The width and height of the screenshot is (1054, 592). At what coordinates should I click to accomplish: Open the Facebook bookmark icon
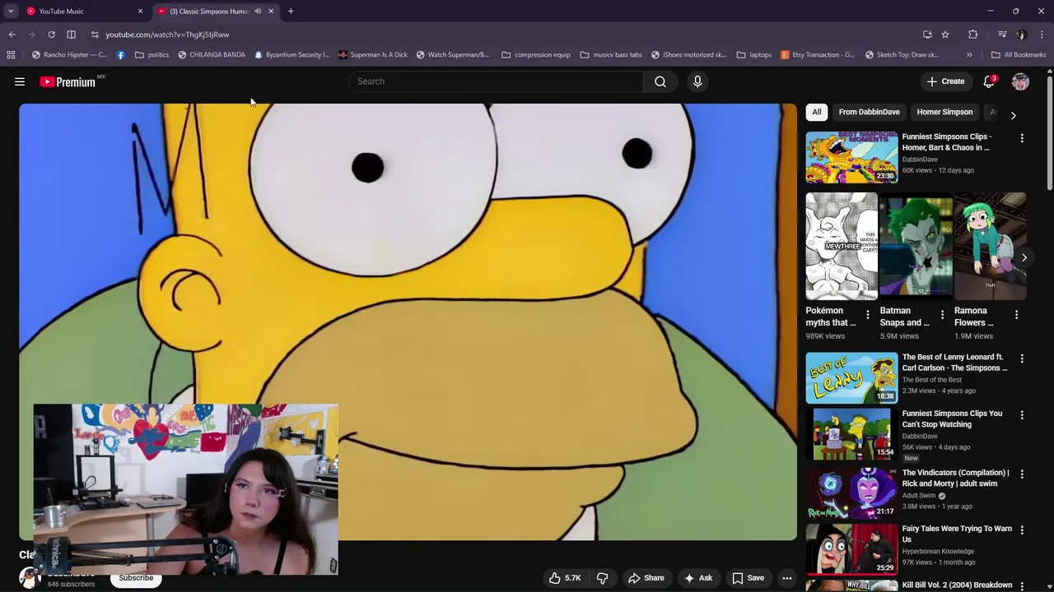tap(121, 55)
